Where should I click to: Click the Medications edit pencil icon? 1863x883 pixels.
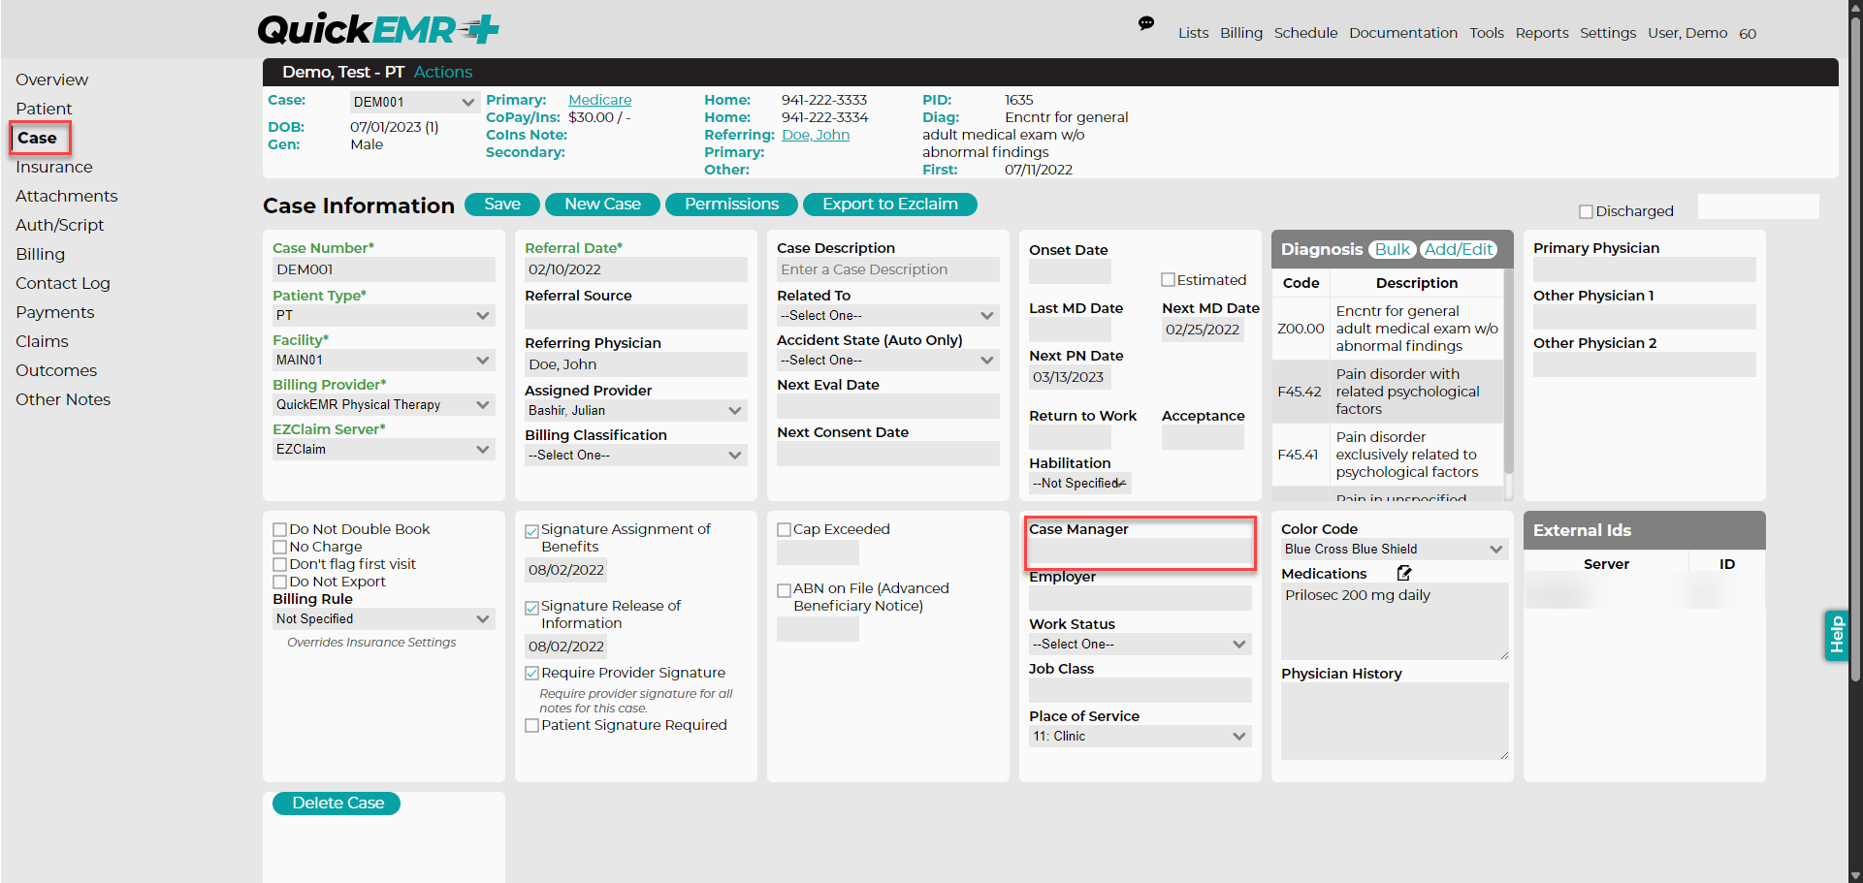1404,573
